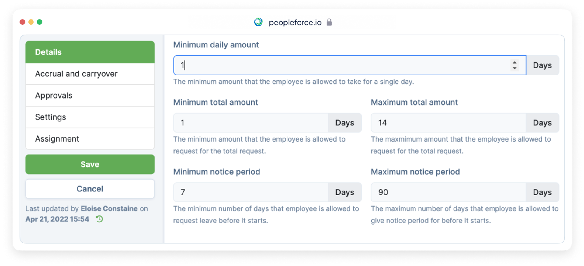Decrease Minimum daily amount with down arrow
This screenshot has width=584, height=266.
tap(514, 68)
